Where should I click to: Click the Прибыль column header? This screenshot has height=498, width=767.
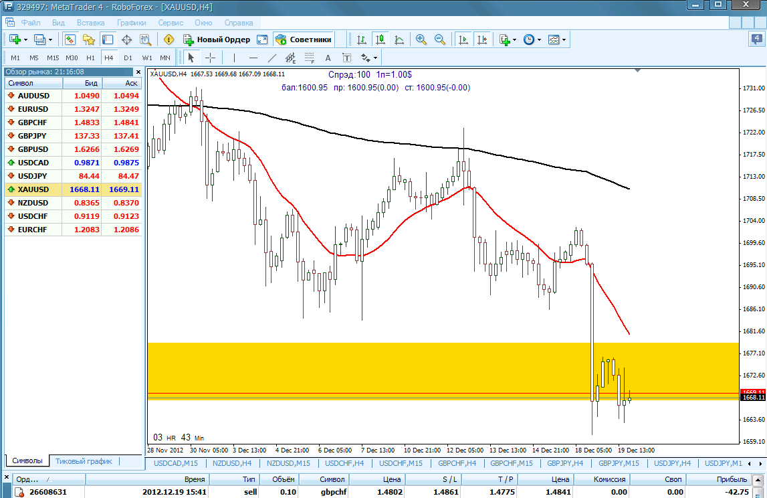tap(718, 479)
